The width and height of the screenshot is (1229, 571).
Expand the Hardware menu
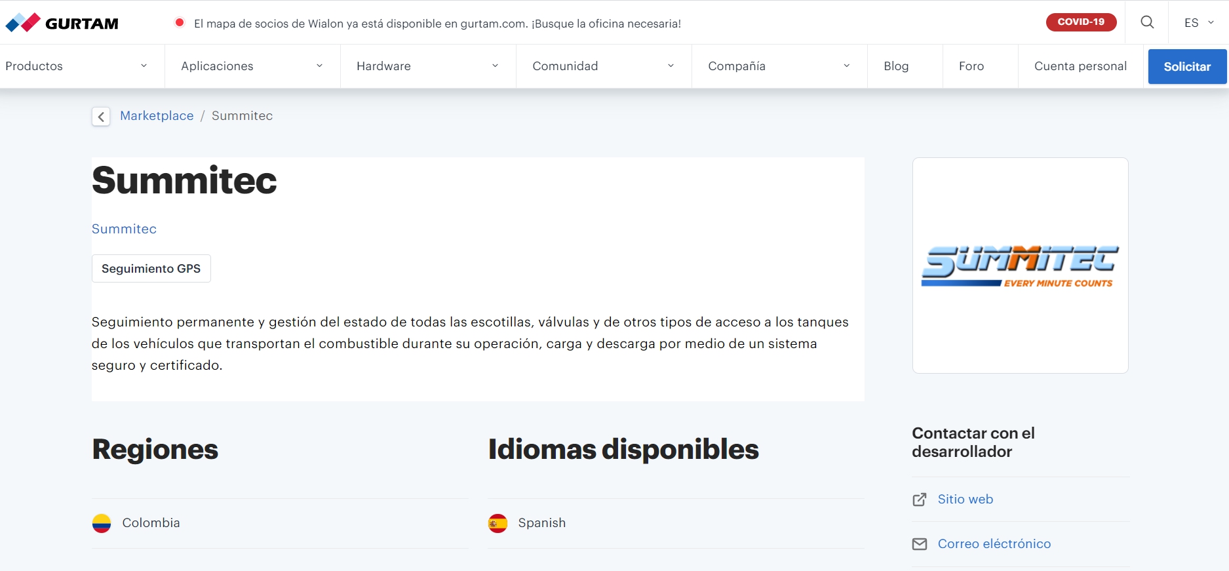[427, 66]
